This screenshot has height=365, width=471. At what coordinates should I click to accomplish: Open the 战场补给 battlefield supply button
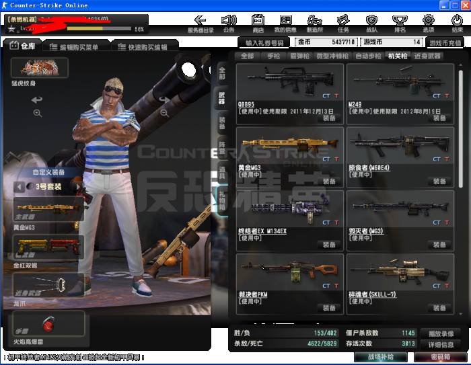coord(381,357)
